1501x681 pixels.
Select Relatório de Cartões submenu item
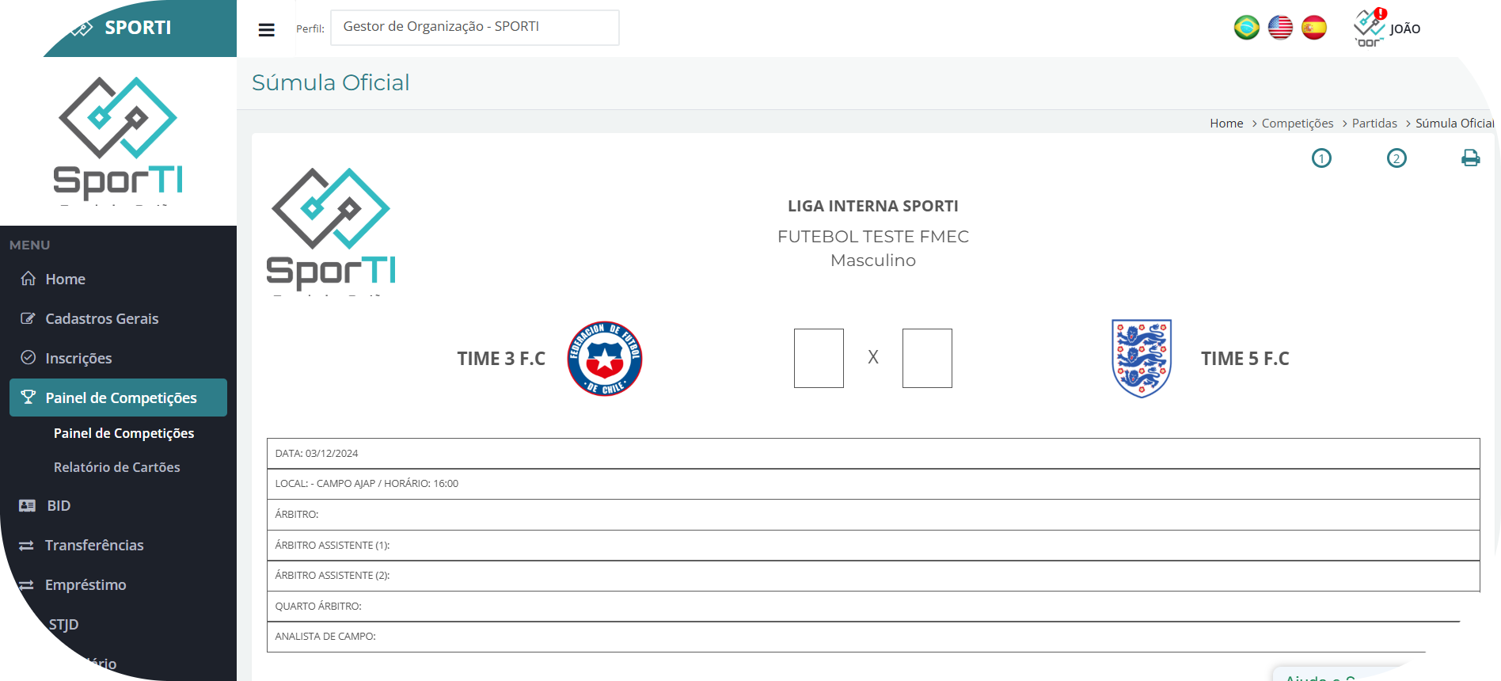point(116,467)
